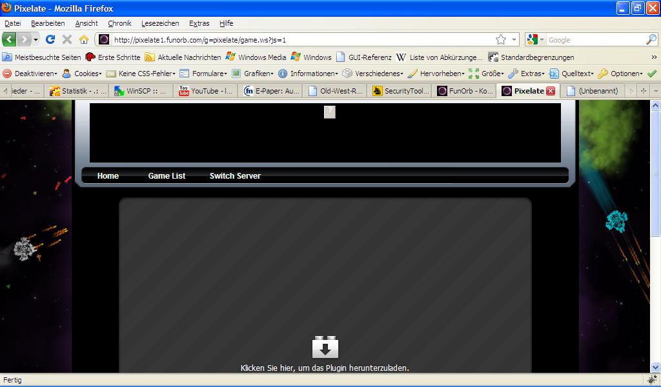Bookmark this page with the star icon
Viewport: 661px width, 387px height.
501,39
